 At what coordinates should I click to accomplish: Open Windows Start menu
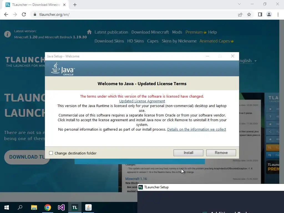tap(7, 207)
